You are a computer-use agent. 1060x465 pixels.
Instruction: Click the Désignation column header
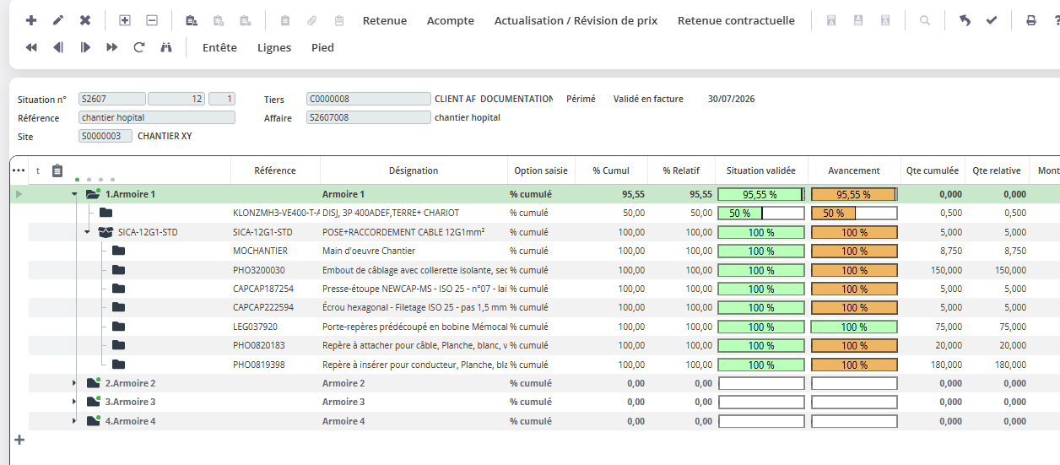click(x=414, y=170)
